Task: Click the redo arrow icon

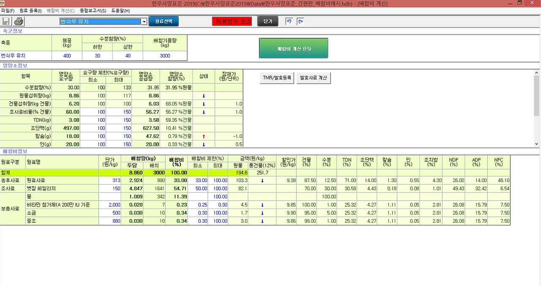Action: click(300, 22)
